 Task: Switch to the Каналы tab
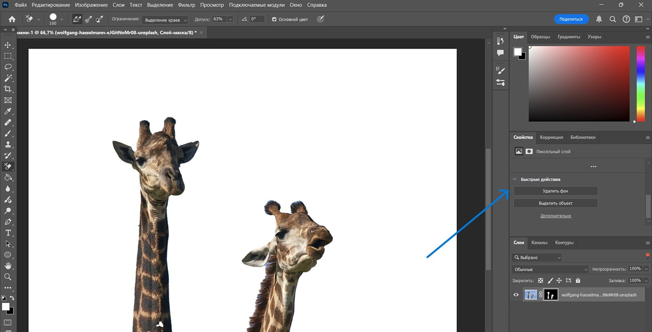point(539,243)
